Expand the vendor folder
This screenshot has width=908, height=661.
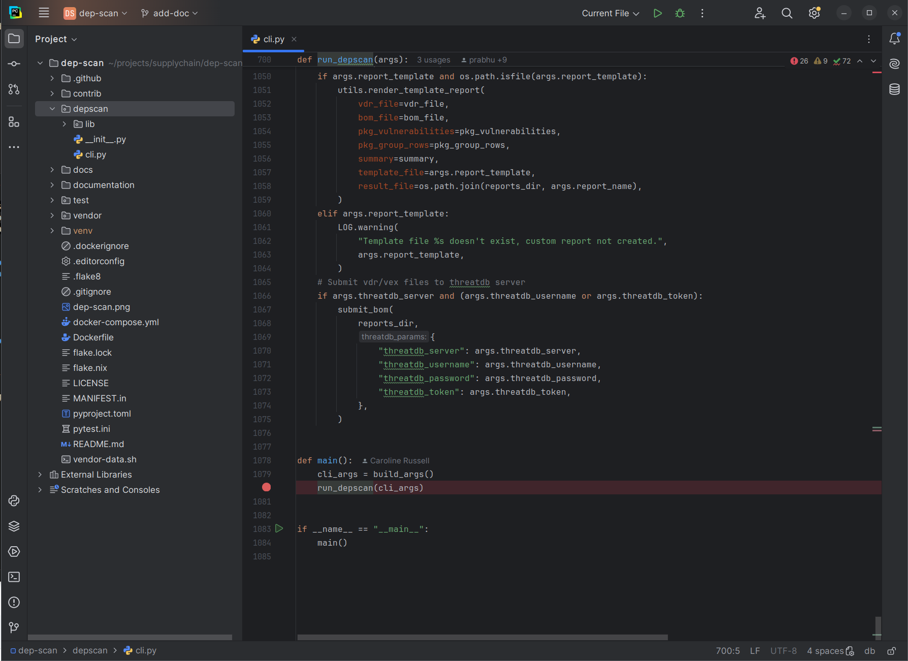(x=52, y=215)
